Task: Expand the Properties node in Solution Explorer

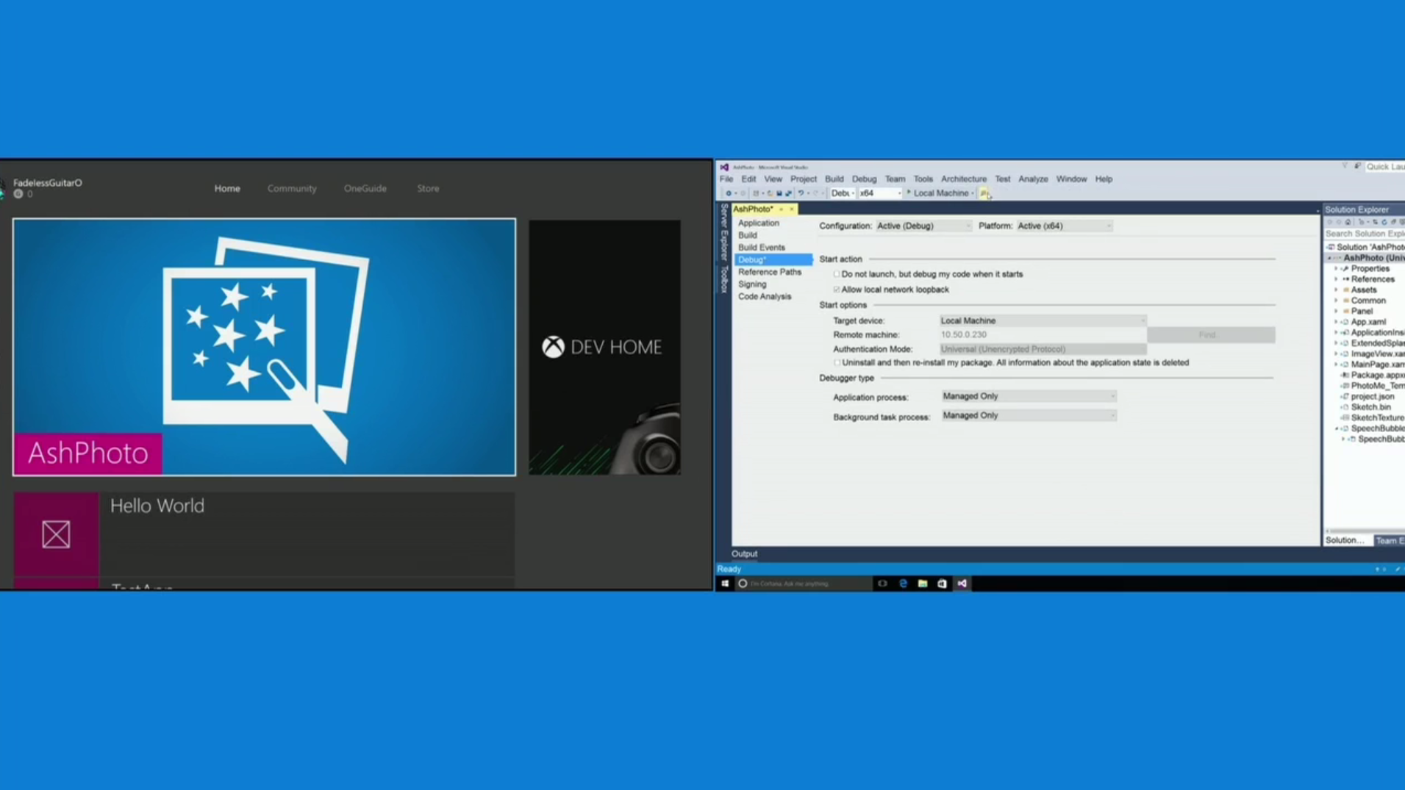Action: 1336,269
